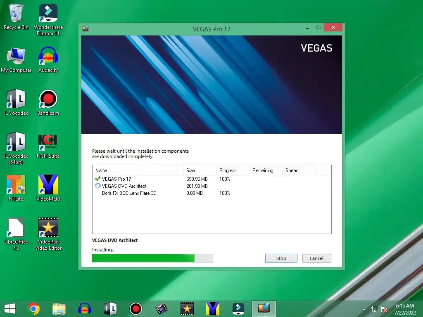The image size is (423, 317).
Task: Click the 3.08 MB size value
Action: click(x=194, y=193)
